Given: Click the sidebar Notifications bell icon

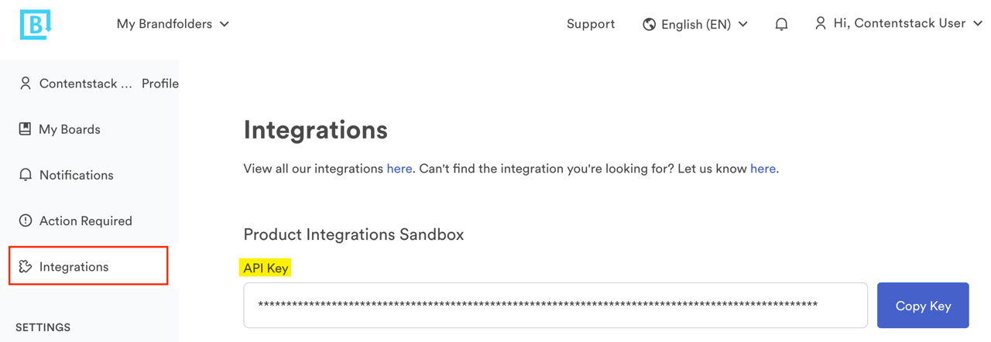Looking at the screenshot, I should (x=26, y=175).
